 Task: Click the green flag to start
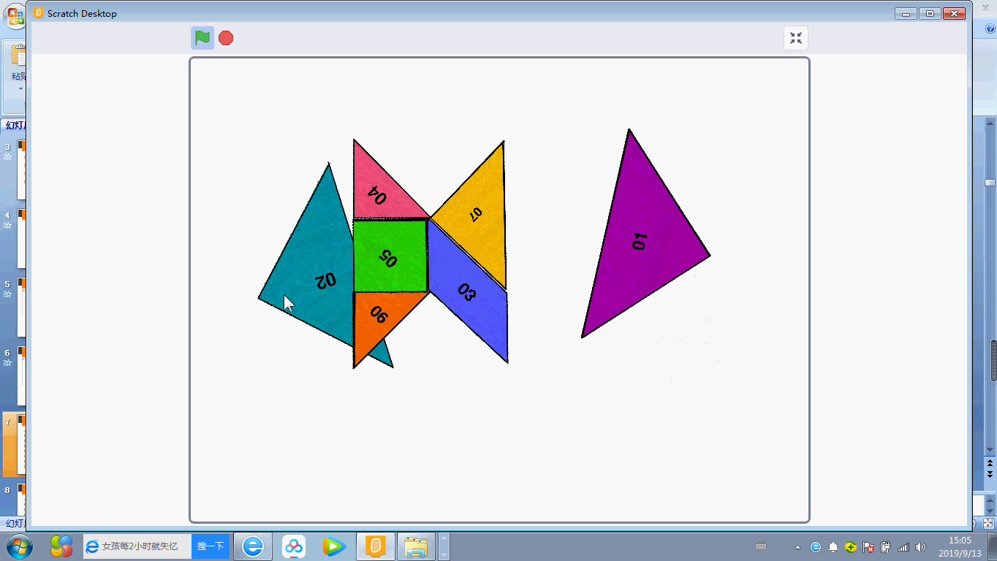click(202, 38)
